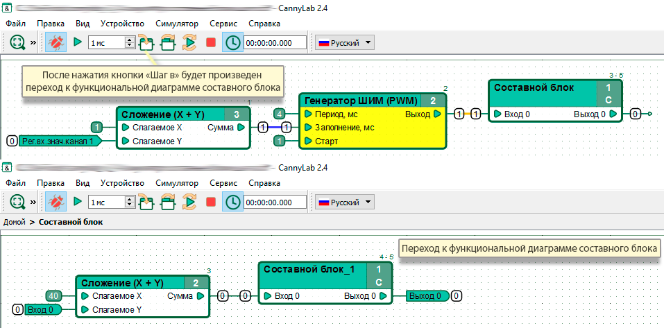This screenshot has width=664, height=328.
Task: Open the Правка menu in upper window
Action: point(51,24)
